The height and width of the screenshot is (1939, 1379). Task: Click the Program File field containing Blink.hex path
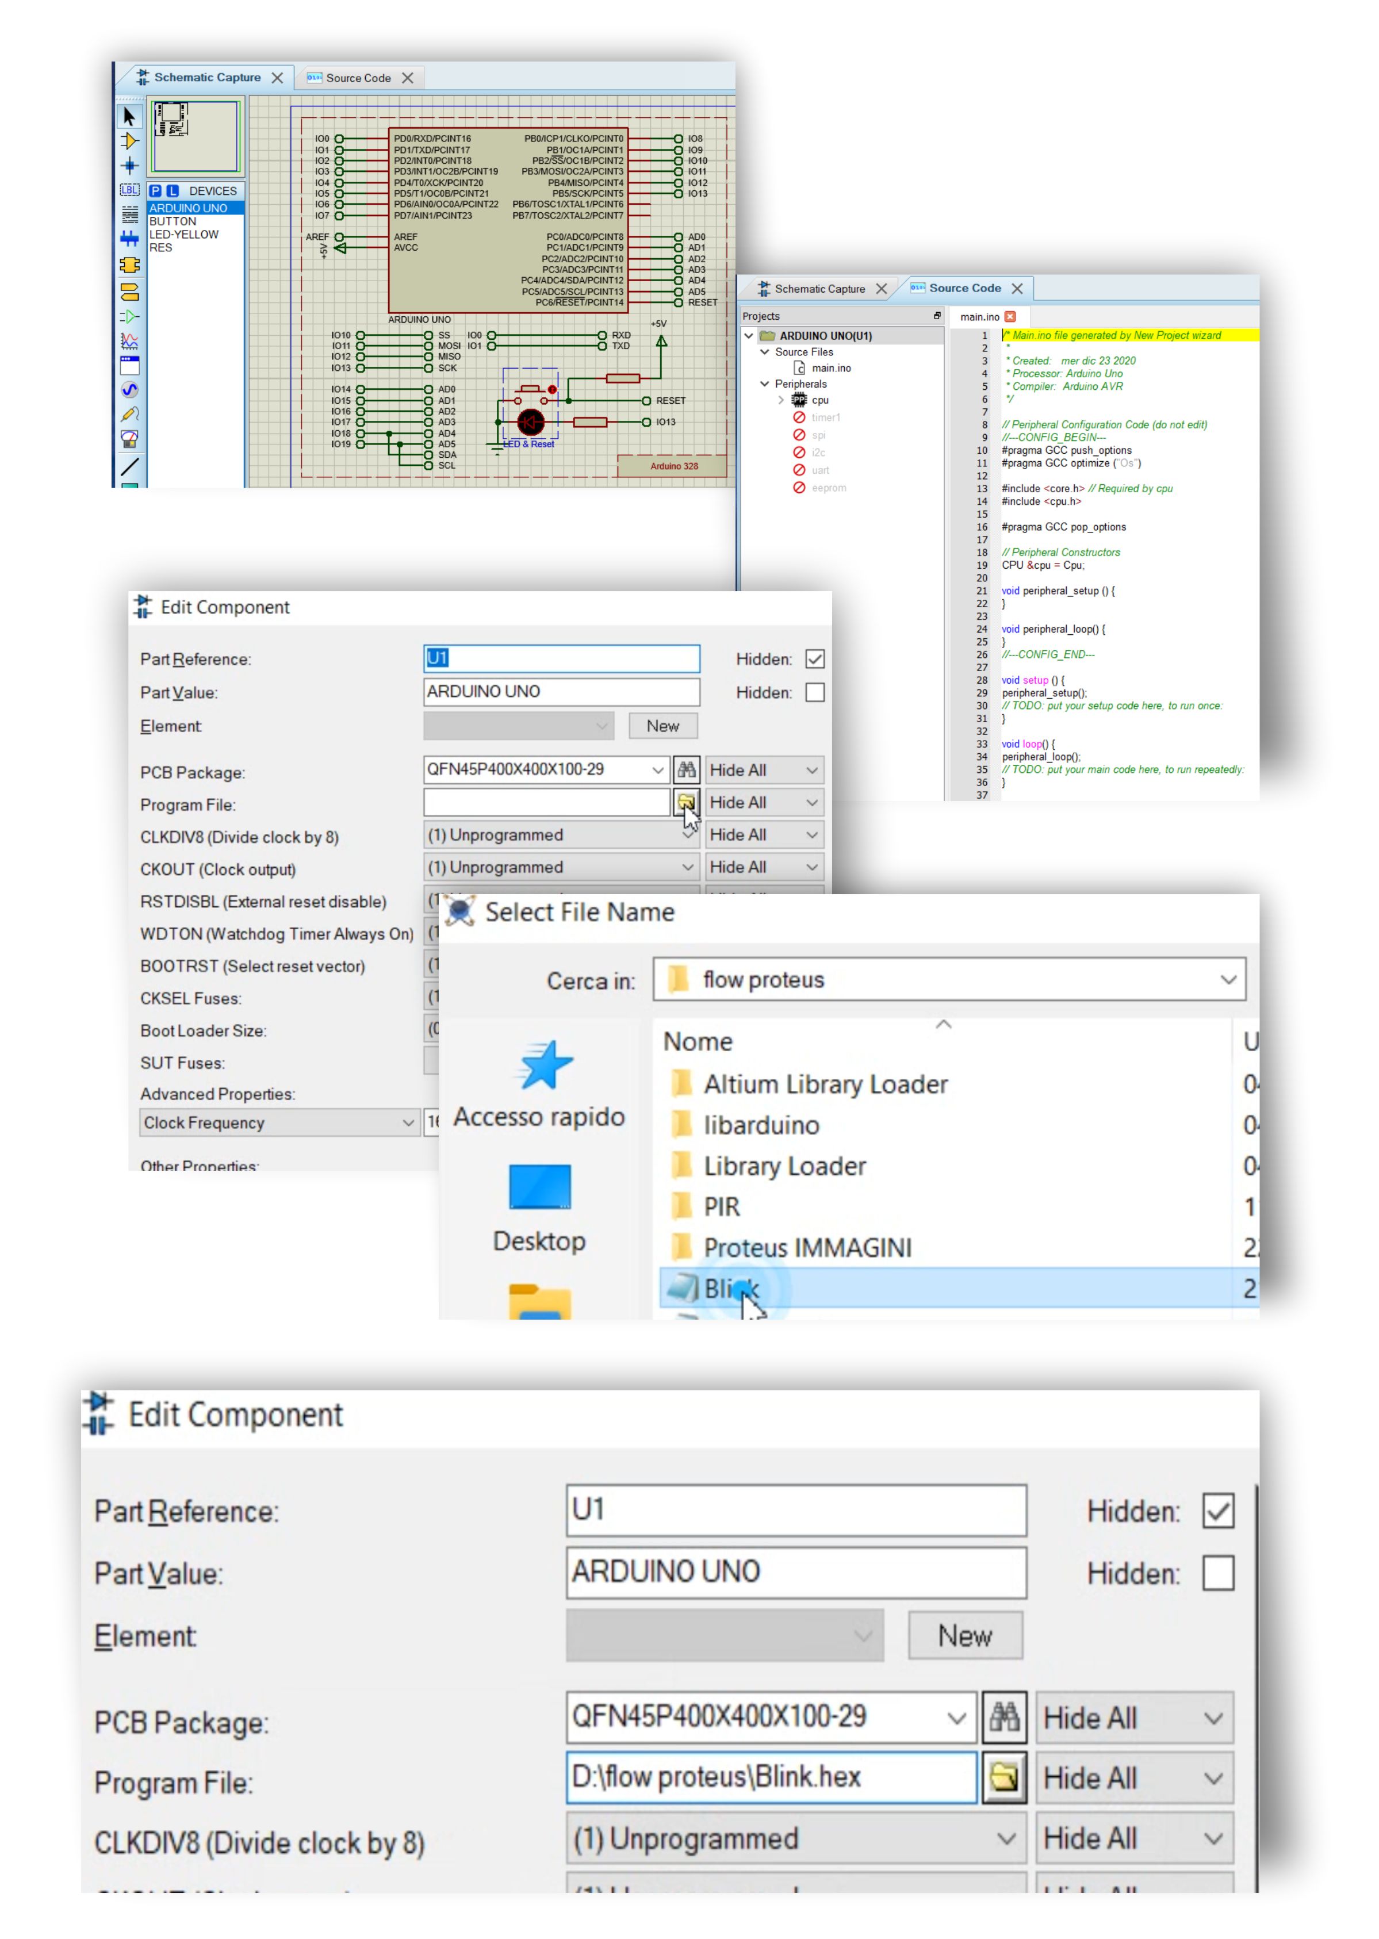[x=772, y=1777]
